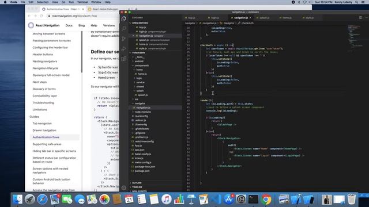This screenshot has width=369, height=207.
Task: Expand the Timeline section
Action: 137,187
